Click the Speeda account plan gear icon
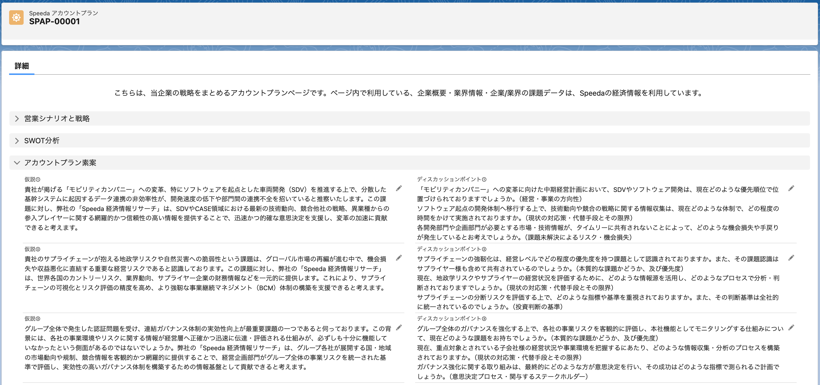820x385 pixels. point(16,18)
